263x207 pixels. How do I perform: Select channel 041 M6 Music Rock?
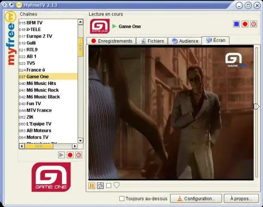click(x=48, y=90)
